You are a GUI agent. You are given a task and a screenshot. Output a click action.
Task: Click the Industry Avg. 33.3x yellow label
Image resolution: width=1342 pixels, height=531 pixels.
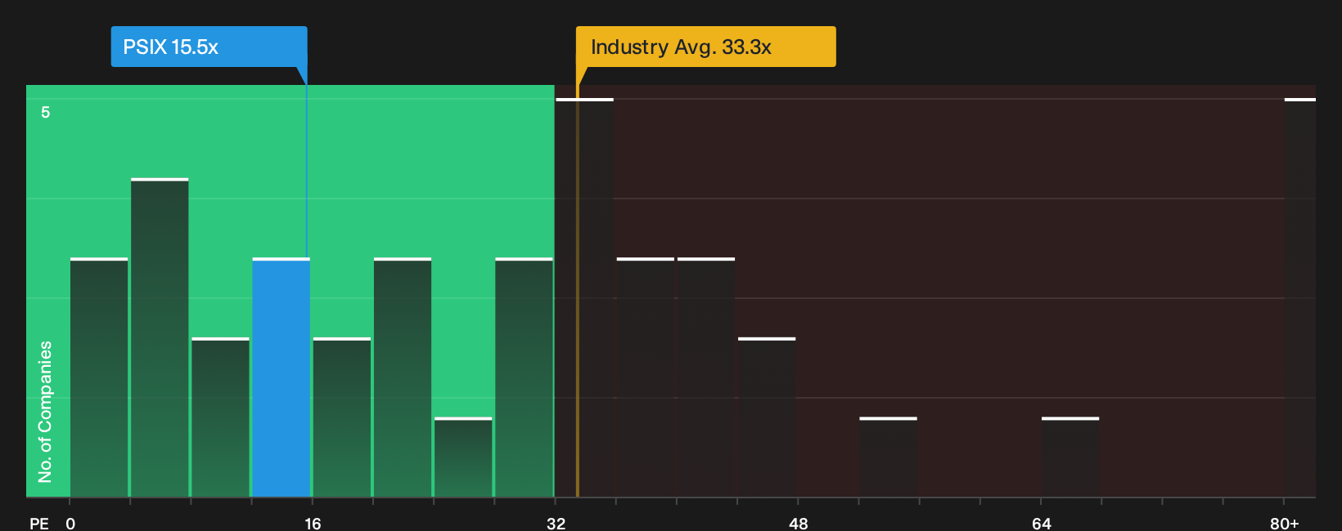point(705,47)
